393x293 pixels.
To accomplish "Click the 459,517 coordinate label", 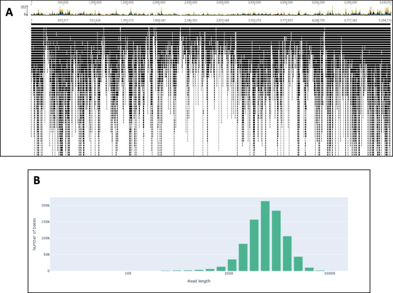I will point(67,21).
